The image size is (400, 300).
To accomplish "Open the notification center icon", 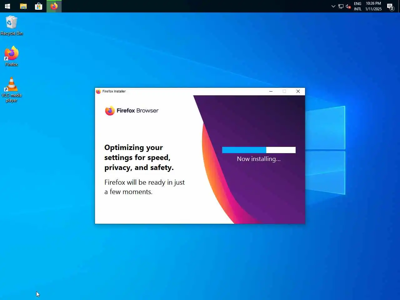I will pos(390,6).
